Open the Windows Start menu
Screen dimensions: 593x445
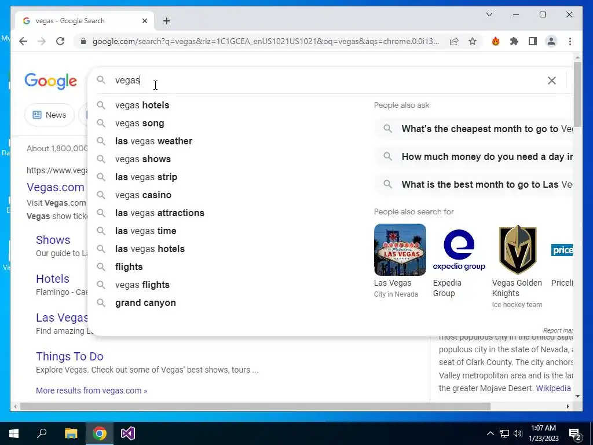click(x=14, y=433)
